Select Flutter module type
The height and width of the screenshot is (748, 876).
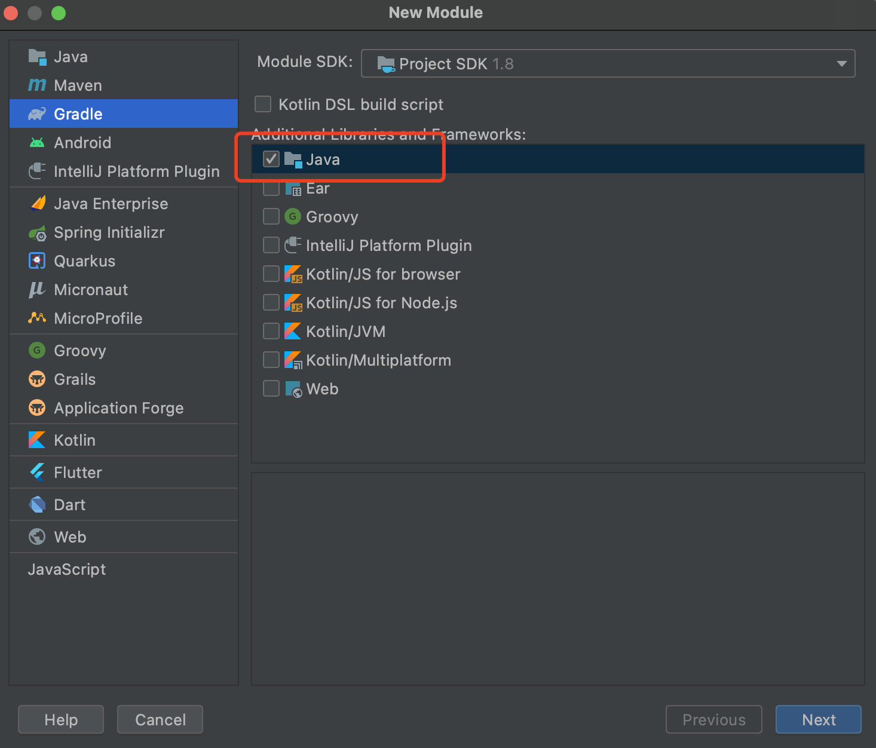tap(124, 473)
